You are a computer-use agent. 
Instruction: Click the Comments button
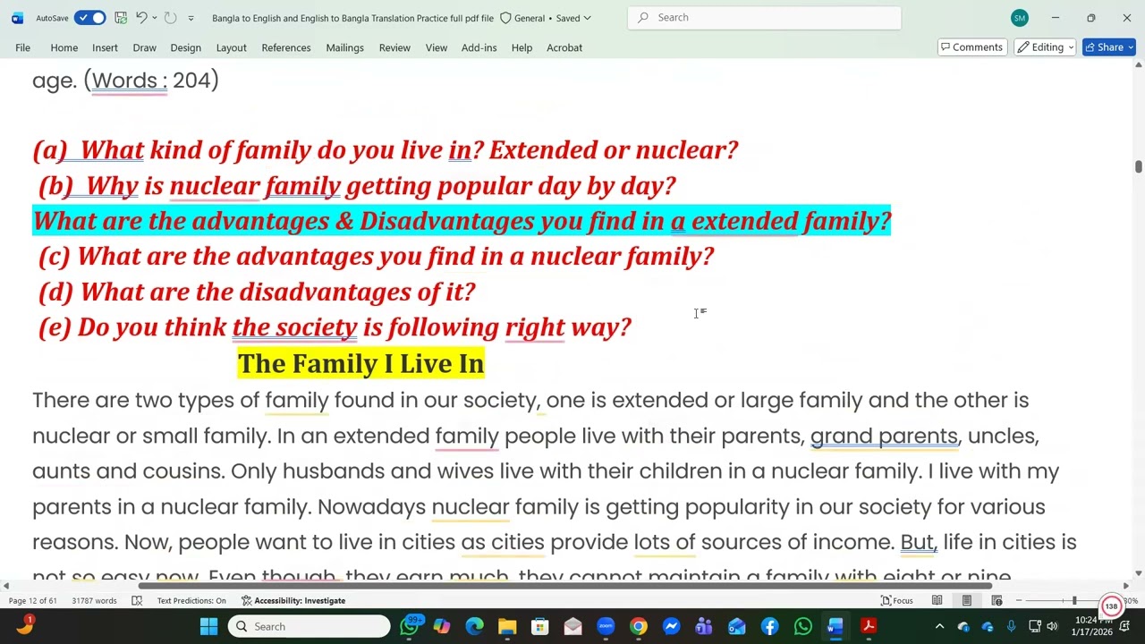click(x=971, y=47)
